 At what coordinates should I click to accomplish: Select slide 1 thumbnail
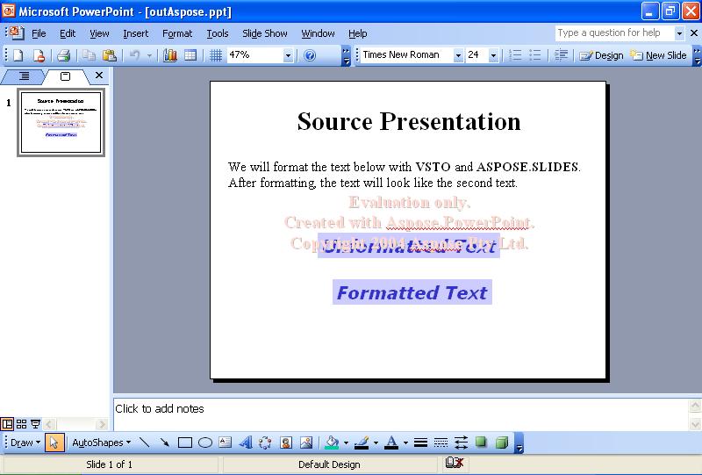tap(61, 122)
